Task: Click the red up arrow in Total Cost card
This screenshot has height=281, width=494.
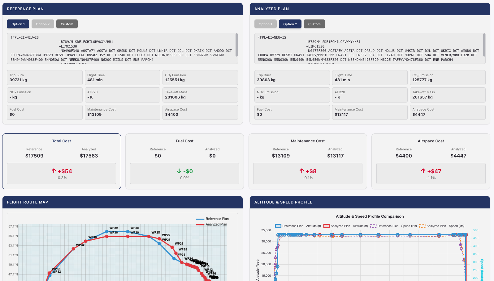Action: coord(54,171)
